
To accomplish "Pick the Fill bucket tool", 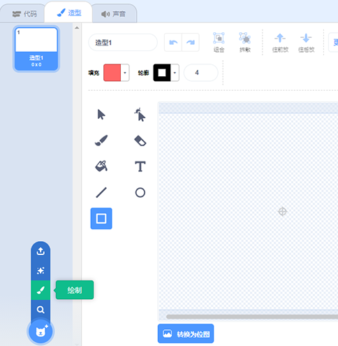I will tap(101, 166).
